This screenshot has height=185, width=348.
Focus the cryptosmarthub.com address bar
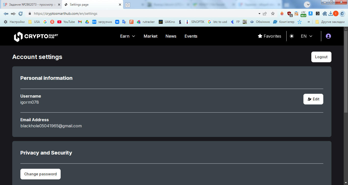(x=143, y=13)
